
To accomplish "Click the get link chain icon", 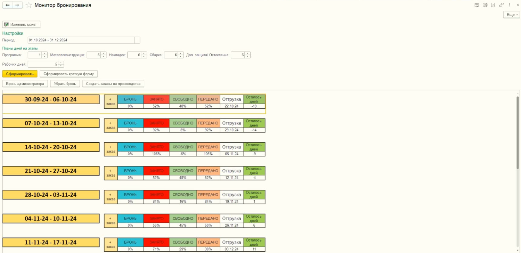I will pos(502,5).
